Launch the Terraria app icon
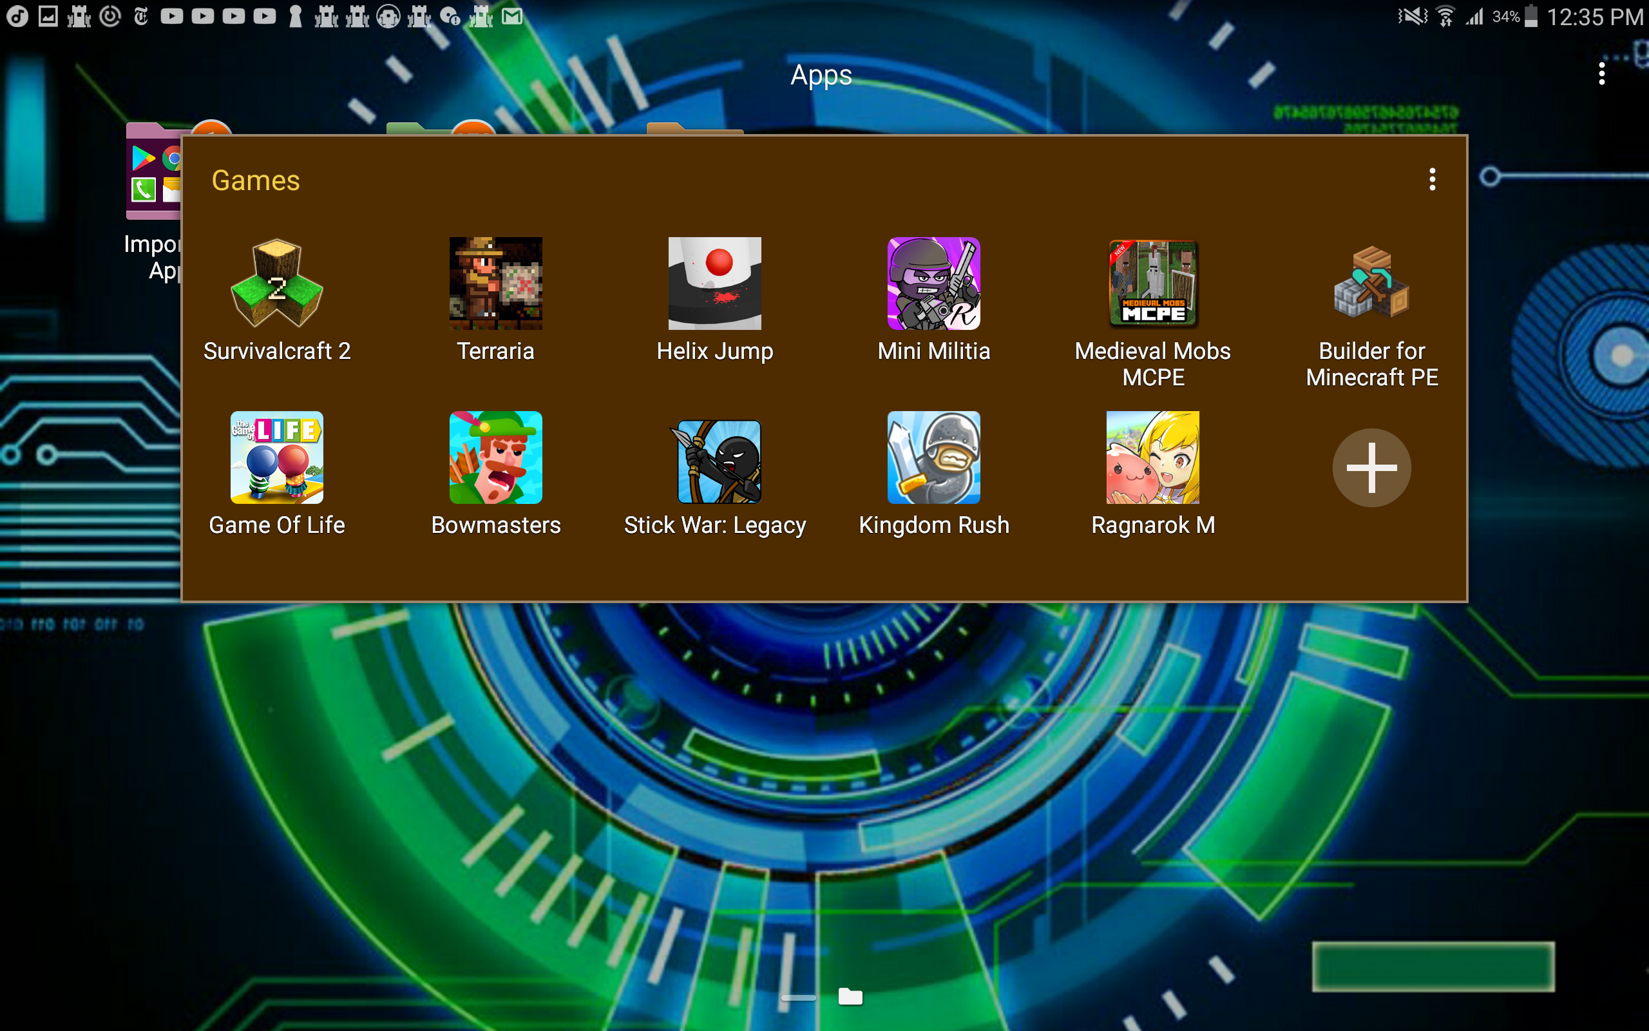The image size is (1649, 1031). tap(495, 283)
